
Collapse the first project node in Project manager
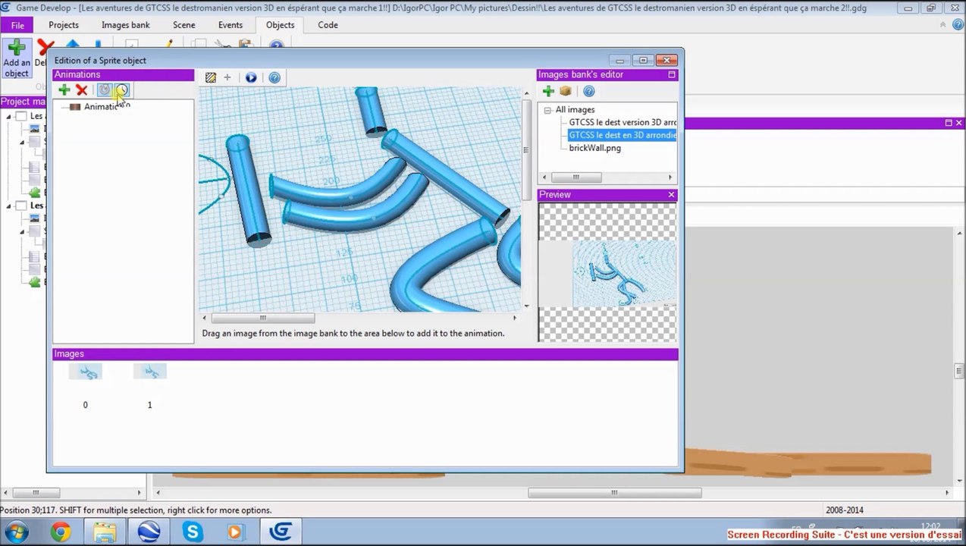tap(9, 116)
